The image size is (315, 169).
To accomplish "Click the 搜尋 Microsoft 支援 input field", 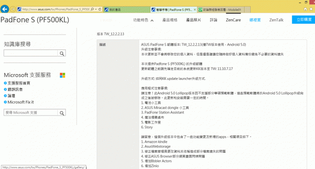I will pyautogui.click(x=31, y=113).
